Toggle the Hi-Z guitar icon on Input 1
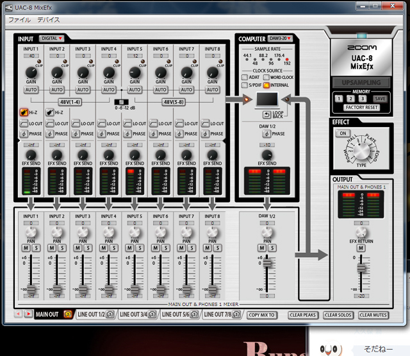 (x=24, y=112)
